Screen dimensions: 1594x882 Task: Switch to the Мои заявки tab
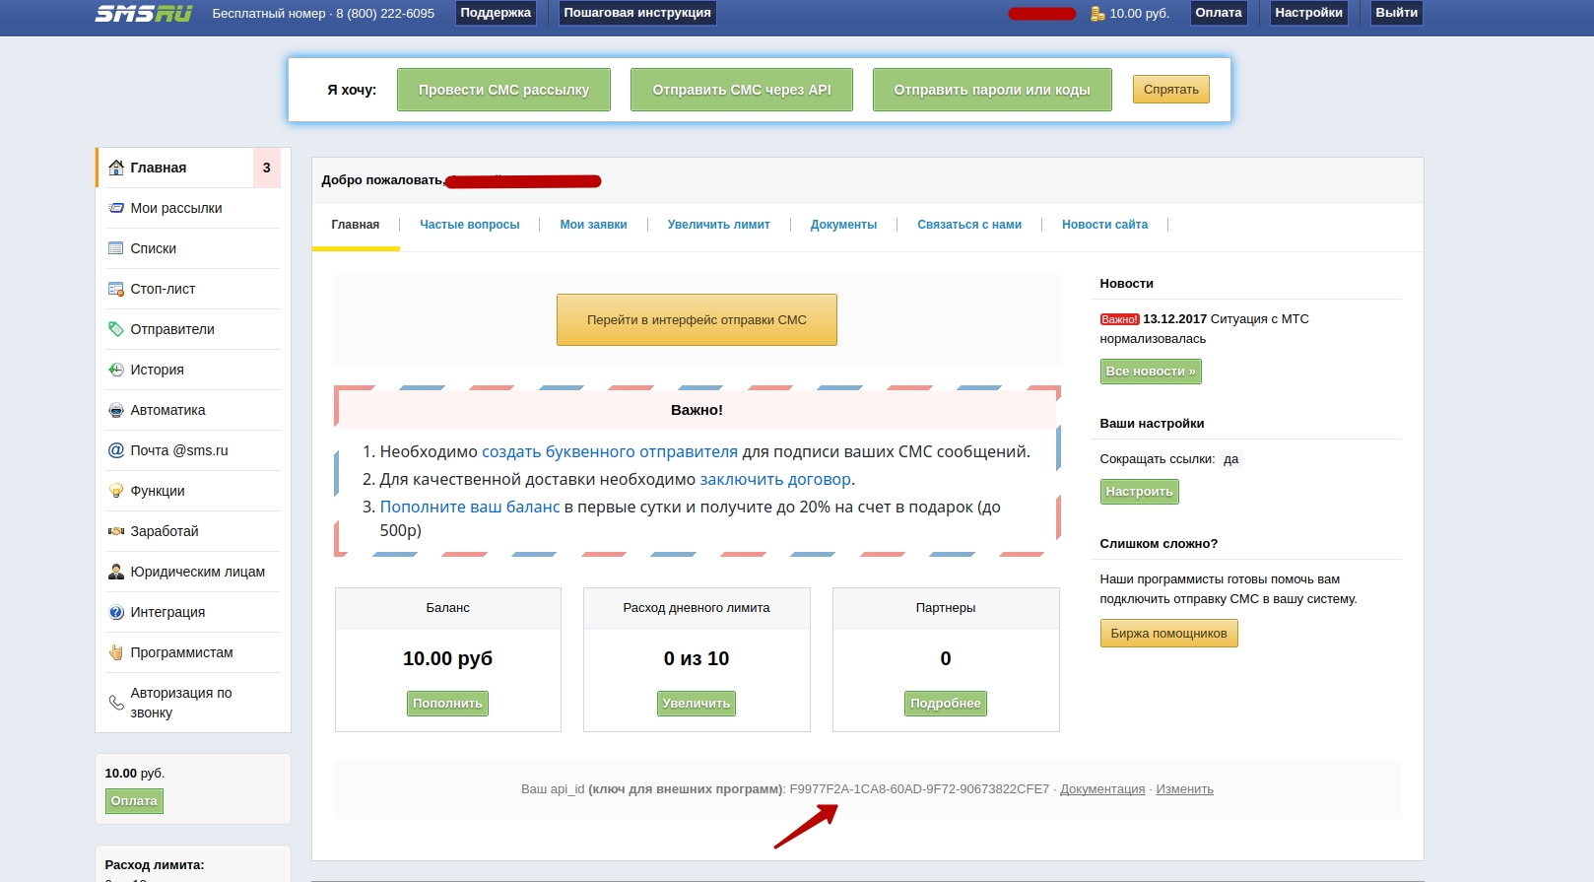click(594, 225)
